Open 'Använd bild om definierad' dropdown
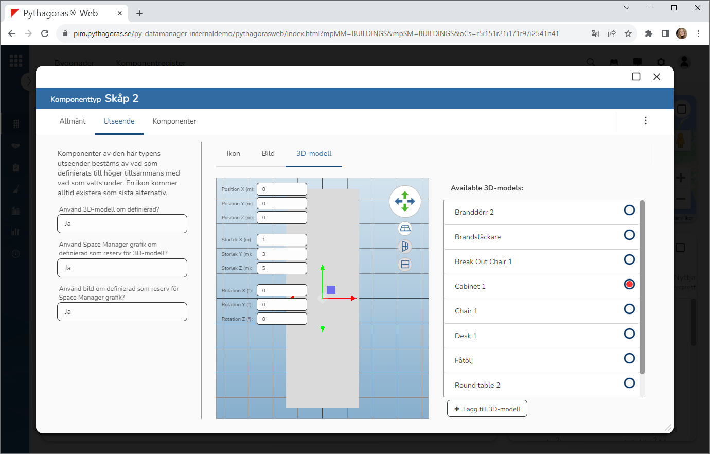This screenshot has width=710, height=454. click(122, 312)
